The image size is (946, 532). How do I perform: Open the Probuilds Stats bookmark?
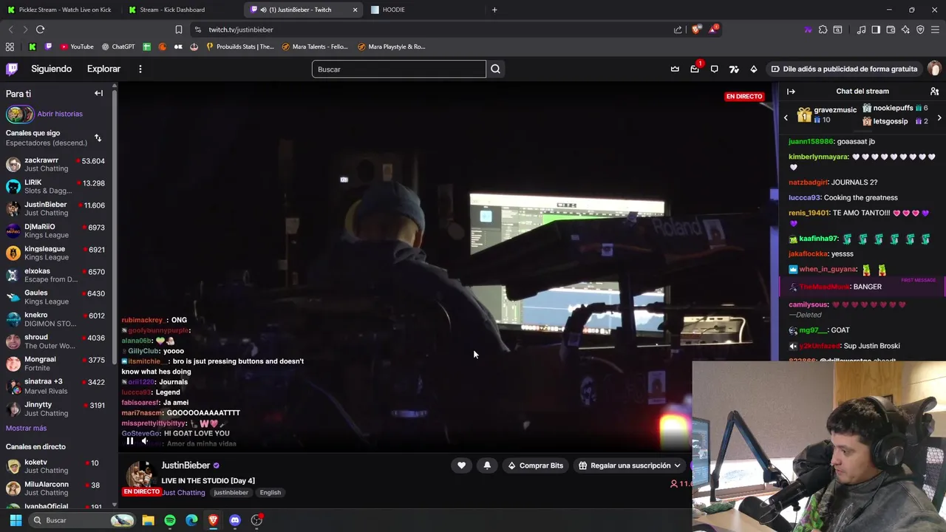pyautogui.click(x=240, y=47)
